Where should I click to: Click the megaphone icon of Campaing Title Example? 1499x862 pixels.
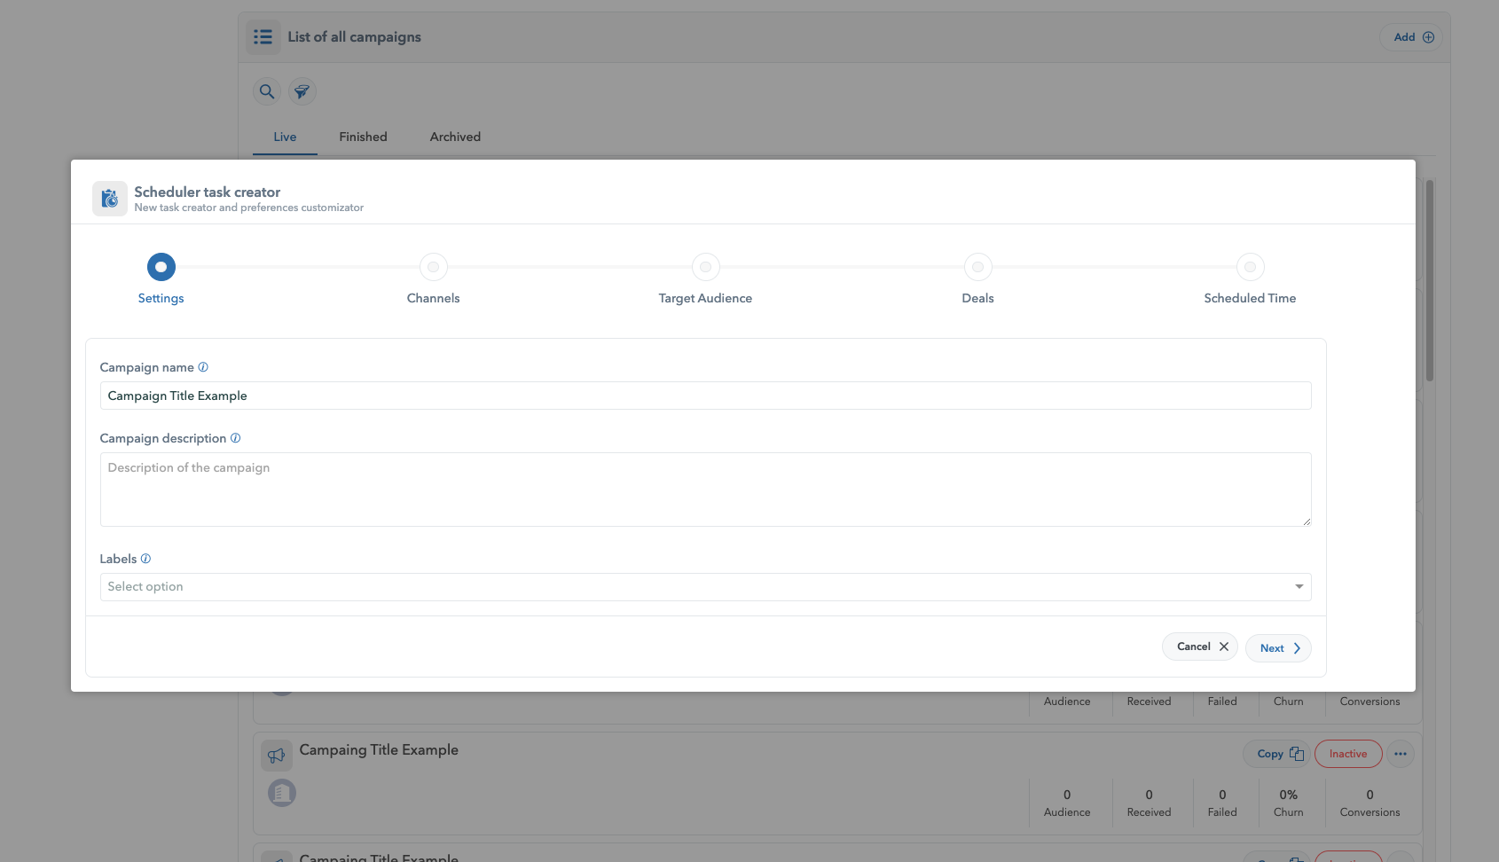277,756
